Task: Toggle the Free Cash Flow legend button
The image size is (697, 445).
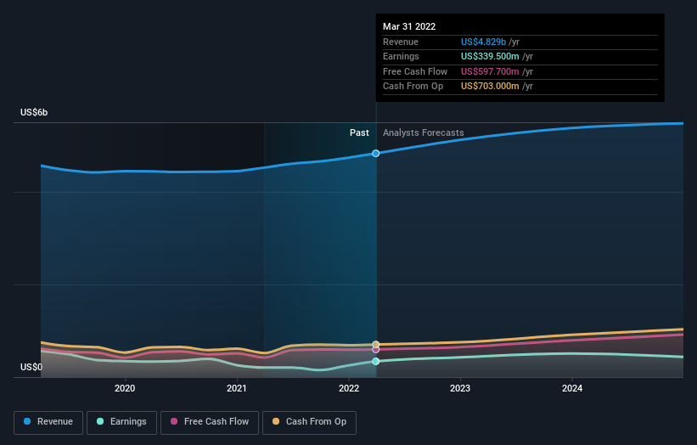Action: coord(210,422)
